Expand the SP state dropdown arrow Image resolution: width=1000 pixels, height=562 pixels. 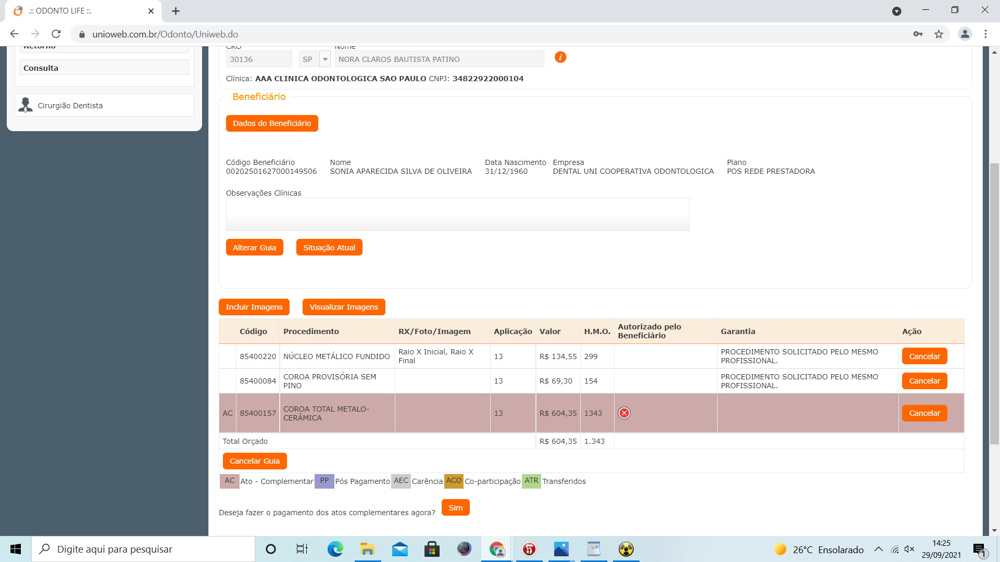[325, 59]
